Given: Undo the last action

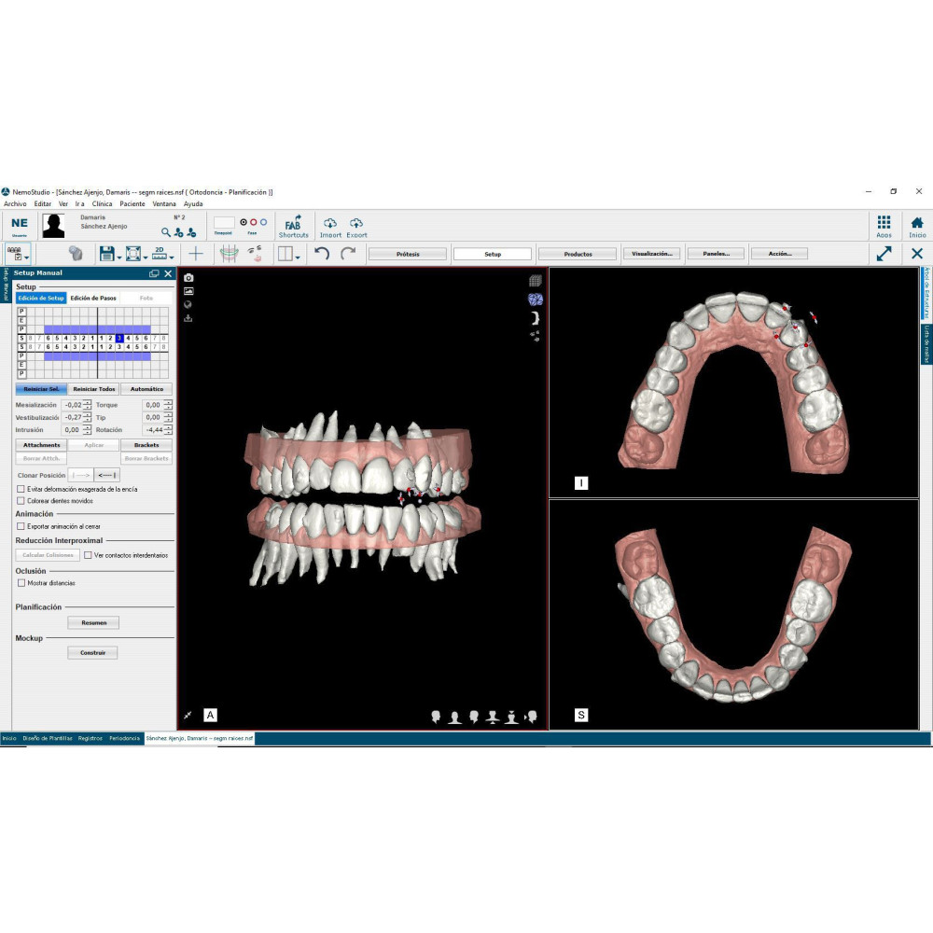Looking at the screenshot, I should [322, 254].
